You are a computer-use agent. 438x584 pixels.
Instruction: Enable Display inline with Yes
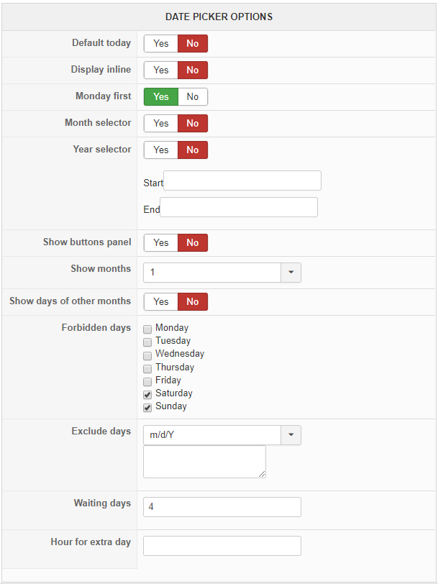161,70
